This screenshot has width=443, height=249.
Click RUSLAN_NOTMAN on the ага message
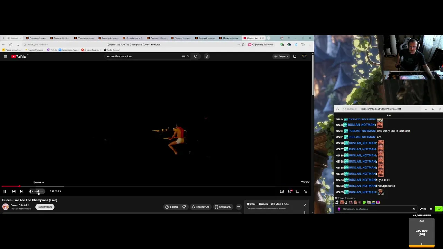362,137
